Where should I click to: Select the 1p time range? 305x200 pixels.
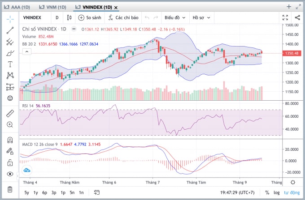63,193
